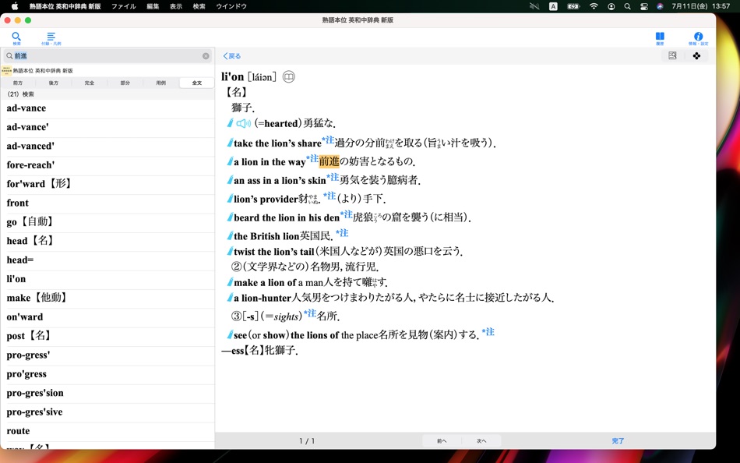This screenshot has width=740, height=463.
Task: Select the 部分 search mode tab
Action: point(125,83)
